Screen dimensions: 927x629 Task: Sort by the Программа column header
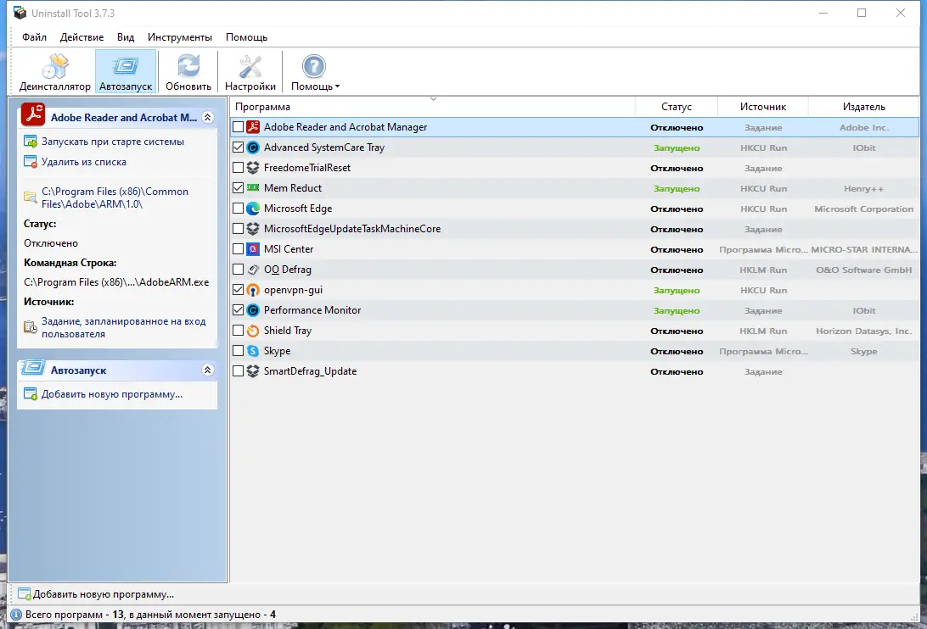(432, 107)
